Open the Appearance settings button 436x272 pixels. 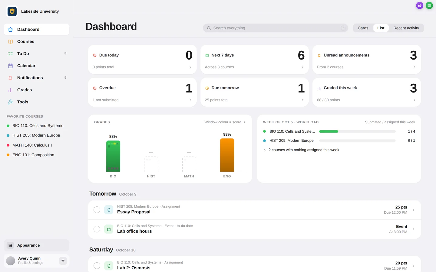click(36, 245)
